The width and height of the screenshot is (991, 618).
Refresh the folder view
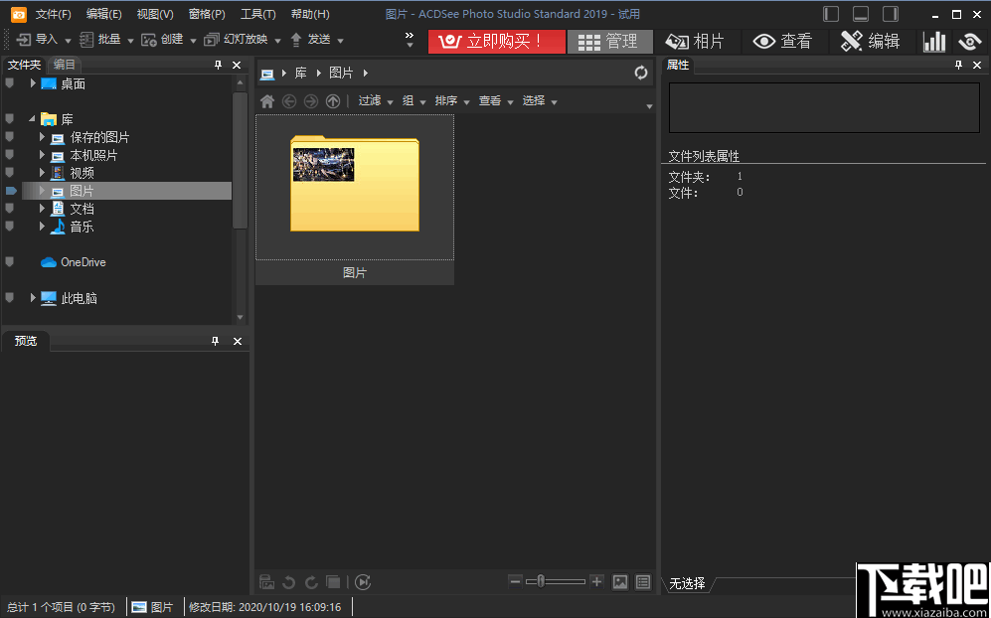click(x=640, y=72)
